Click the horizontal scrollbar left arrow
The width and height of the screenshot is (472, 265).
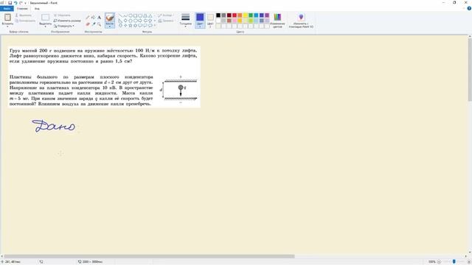click(1, 256)
